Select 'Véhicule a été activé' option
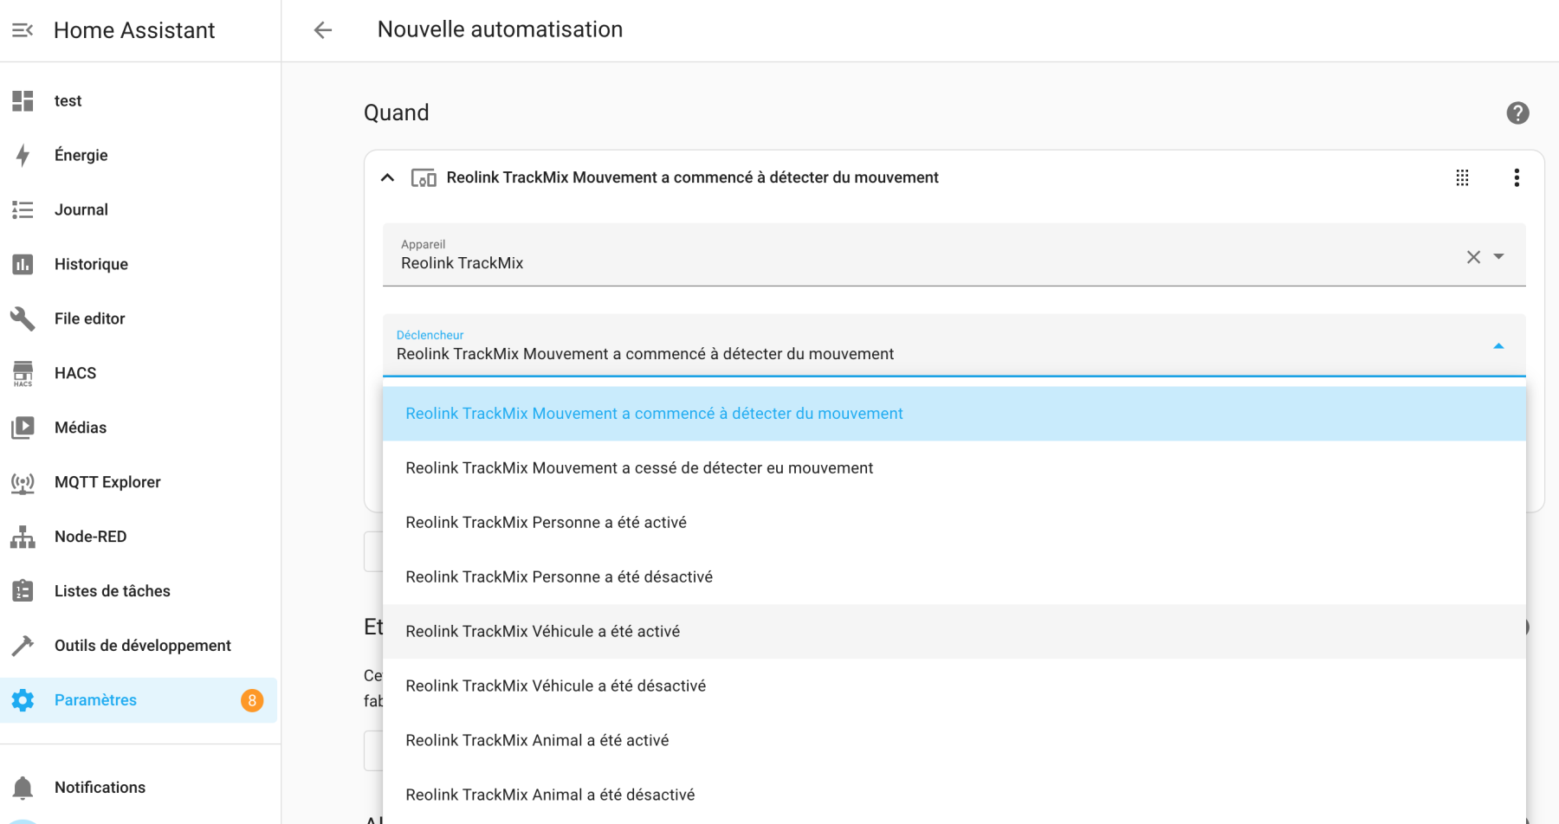The height and width of the screenshot is (824, 1559). [954, 632]
